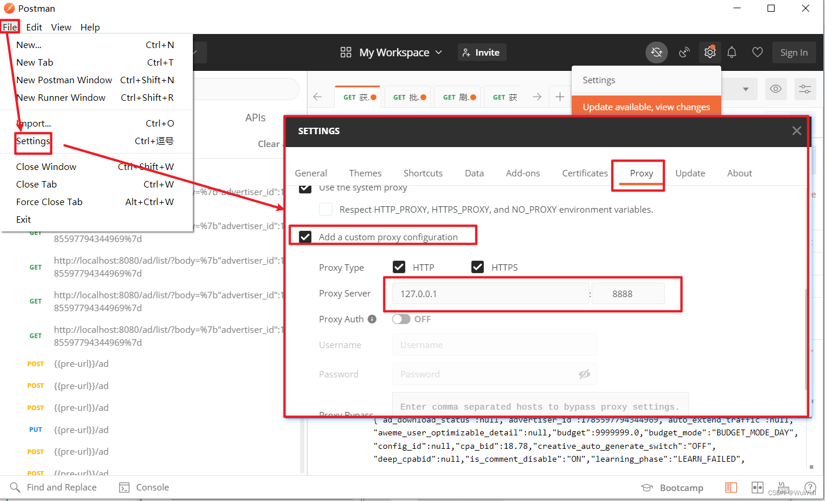825x501 pixels.
Task: Open Bootcamp in the status bar
Action: (x=672, y=488)
